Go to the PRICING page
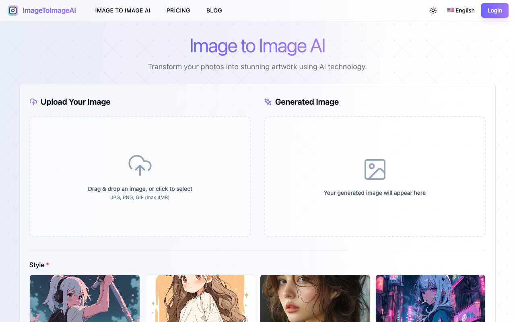 (x=178, y=10)
